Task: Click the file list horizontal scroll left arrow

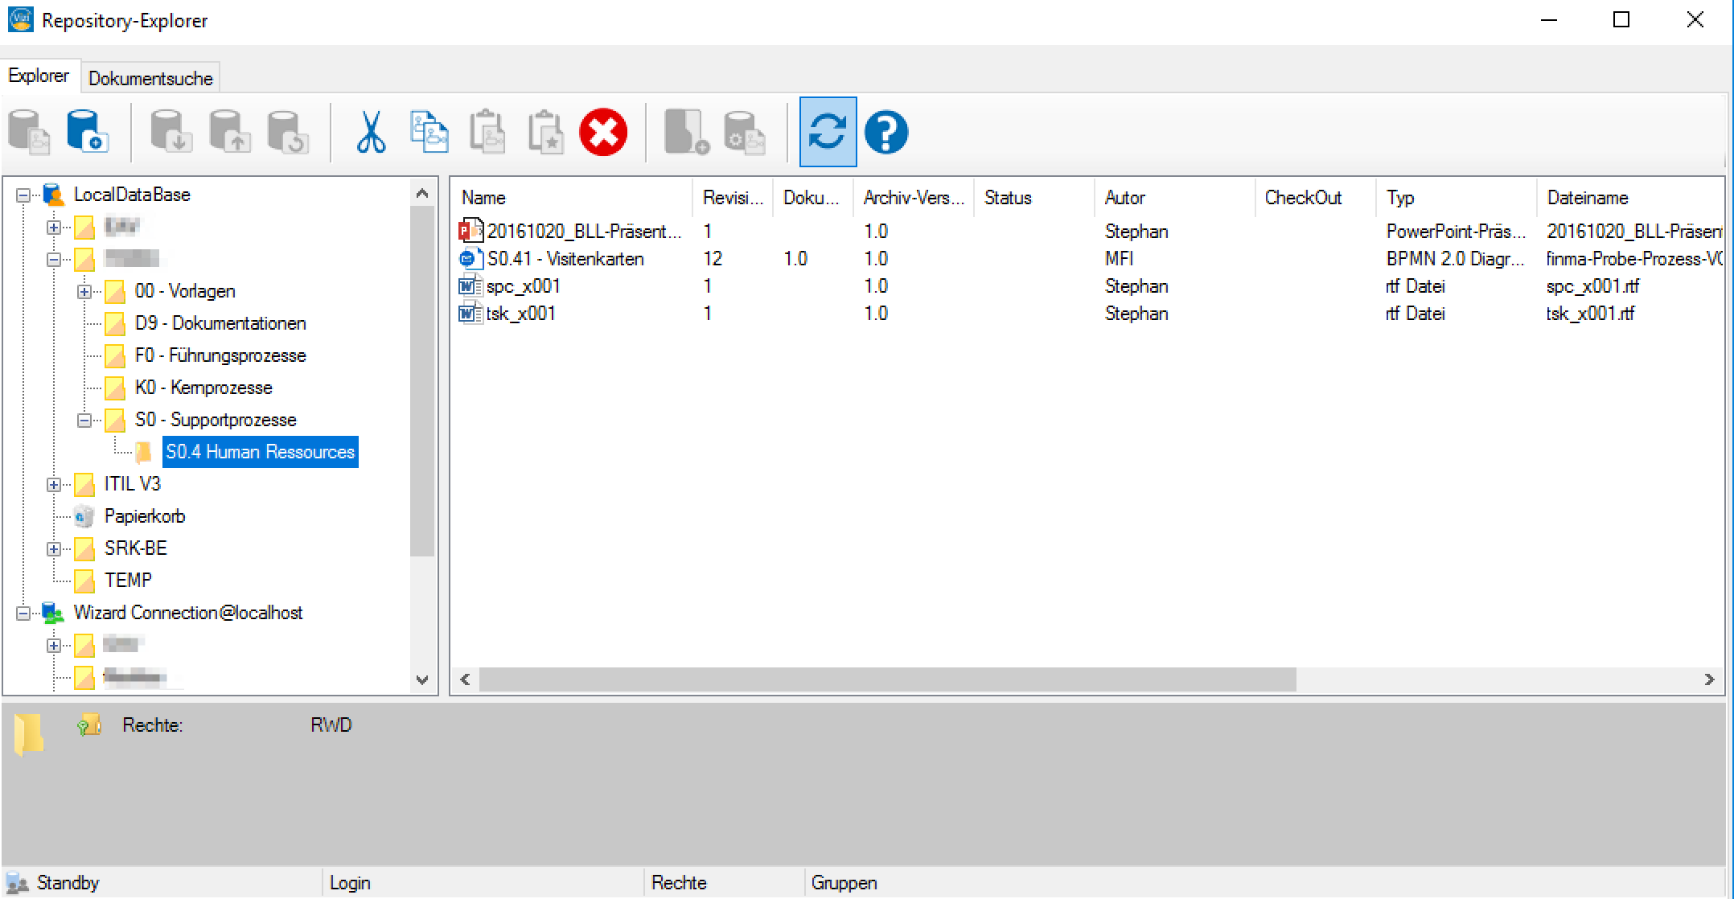Action: point(465,679)
